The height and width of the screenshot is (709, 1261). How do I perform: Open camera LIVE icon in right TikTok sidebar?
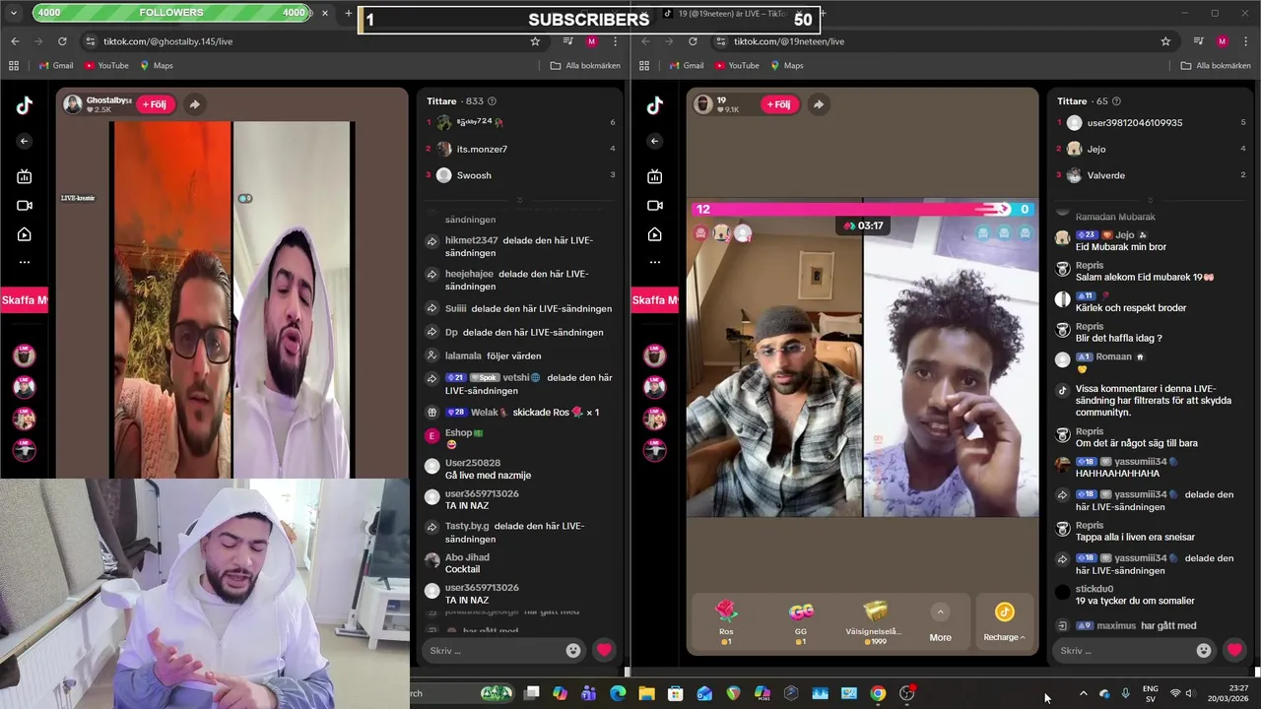point(655,205)
